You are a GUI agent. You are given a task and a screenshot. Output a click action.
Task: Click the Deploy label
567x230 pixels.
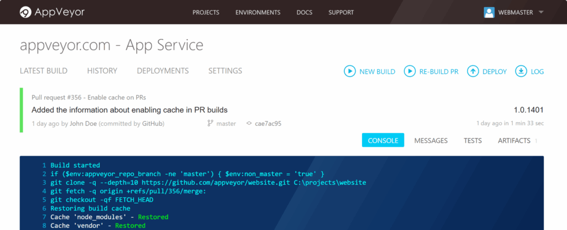(494, 72)
